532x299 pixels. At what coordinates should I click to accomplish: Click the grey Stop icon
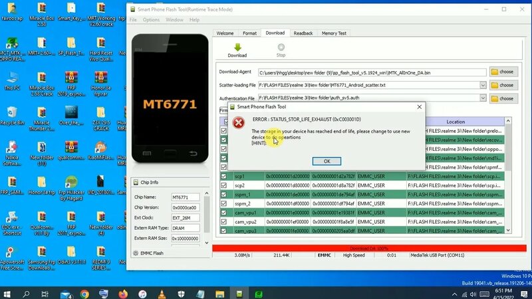point(281,47)
